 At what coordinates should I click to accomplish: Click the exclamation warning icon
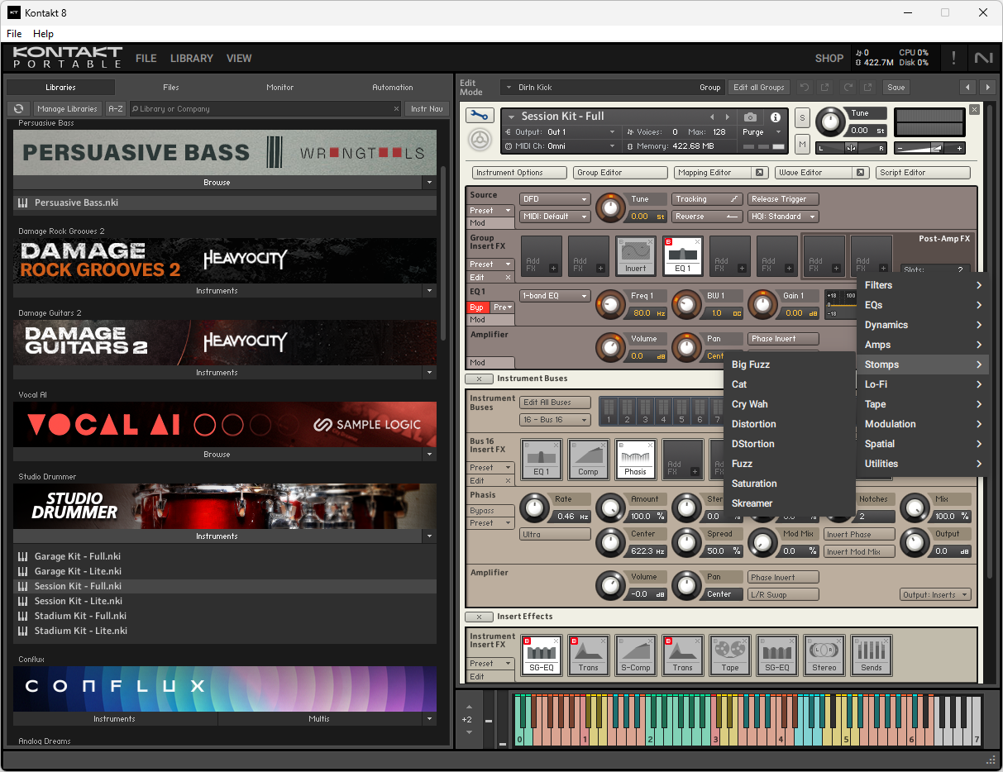(x=953, y=58)
